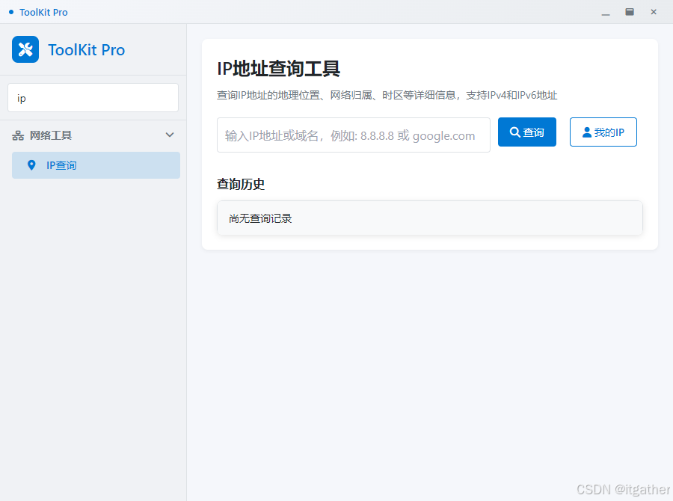Maximize the ToolKit Pro window
Viewport: 673px width, 501px height.
[x=630, y=12]
